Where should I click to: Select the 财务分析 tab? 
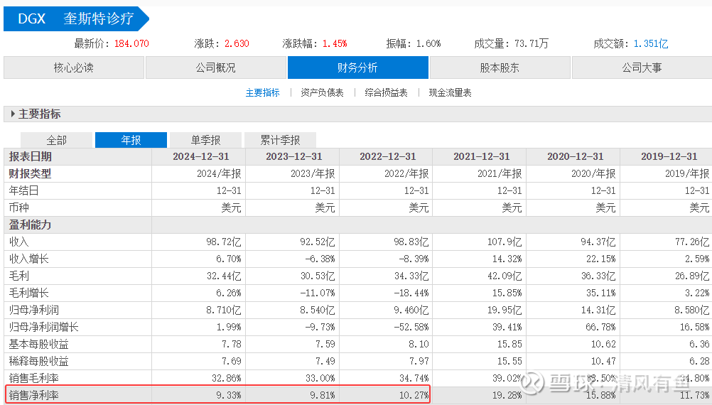tap(358, 67)
